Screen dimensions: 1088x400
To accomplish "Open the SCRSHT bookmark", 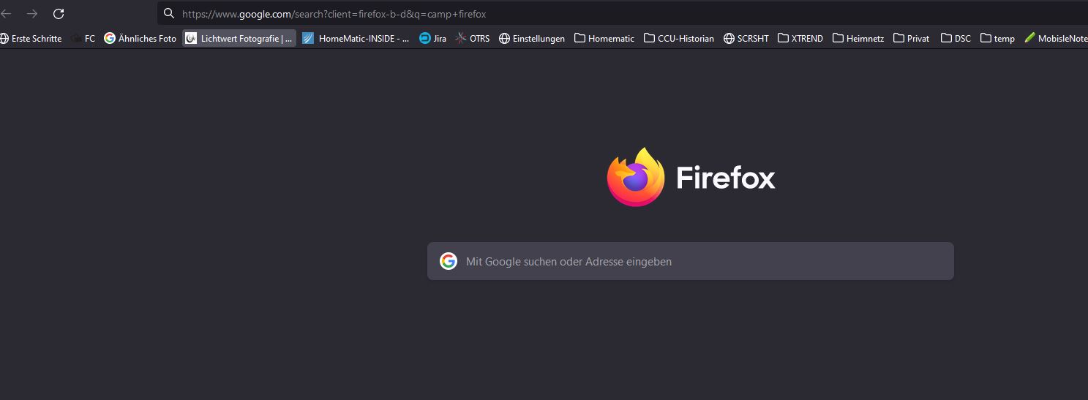I will click(746, 39).
